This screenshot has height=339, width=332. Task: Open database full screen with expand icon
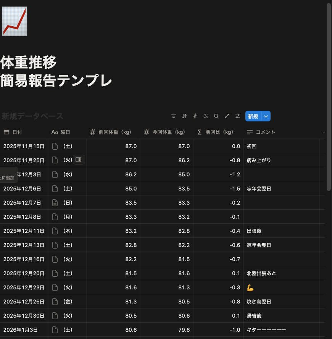(227, 116)
